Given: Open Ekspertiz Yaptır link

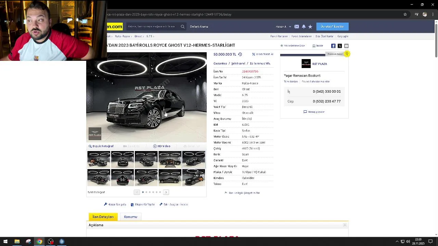Looking at the screenshot, I should 143,204.
